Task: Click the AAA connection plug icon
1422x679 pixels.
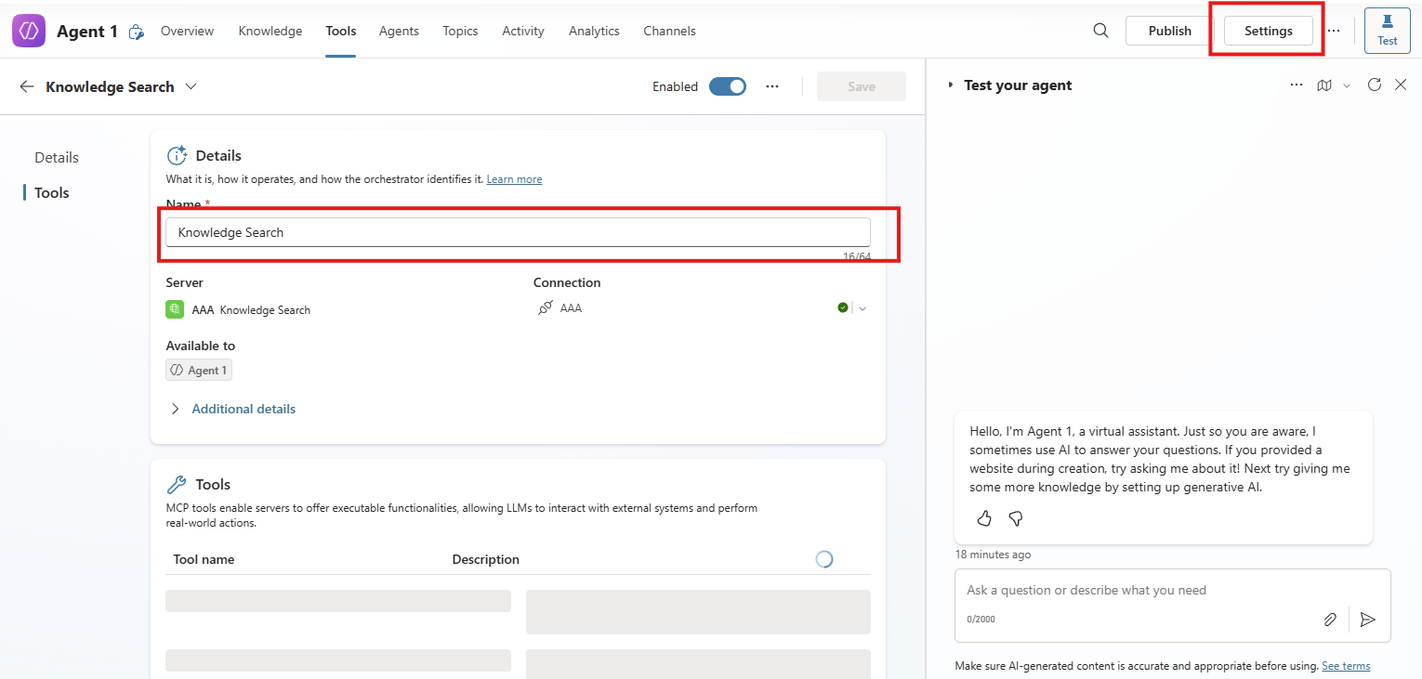Action: click(546, 307)
